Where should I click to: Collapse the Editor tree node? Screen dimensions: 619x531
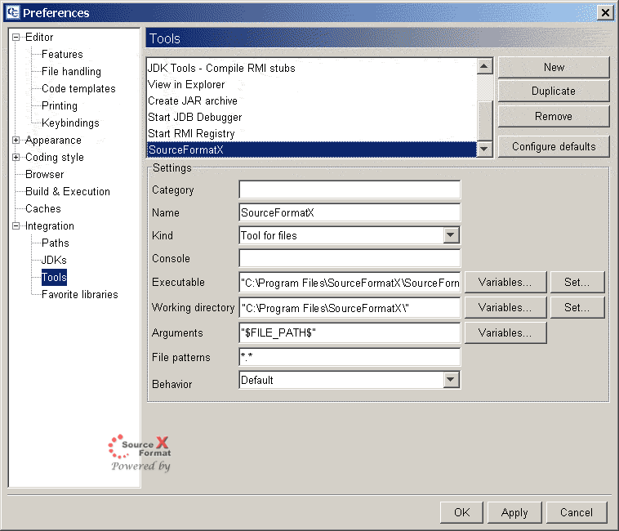[16, 37]
